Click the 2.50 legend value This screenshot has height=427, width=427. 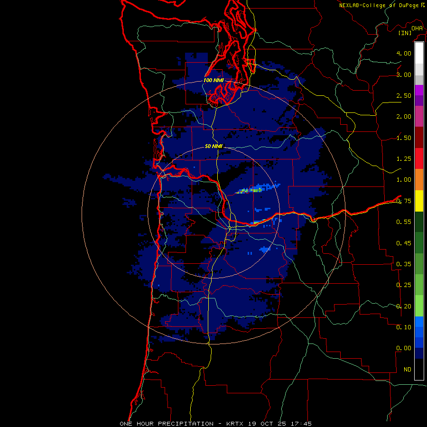tap(404, 95)
